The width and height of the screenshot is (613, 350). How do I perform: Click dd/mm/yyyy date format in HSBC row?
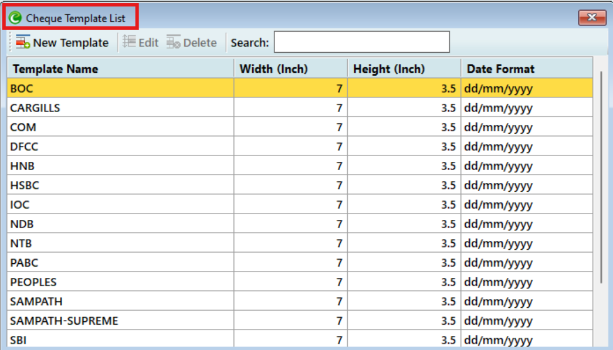pyautogui.click(x=498, y=185)
